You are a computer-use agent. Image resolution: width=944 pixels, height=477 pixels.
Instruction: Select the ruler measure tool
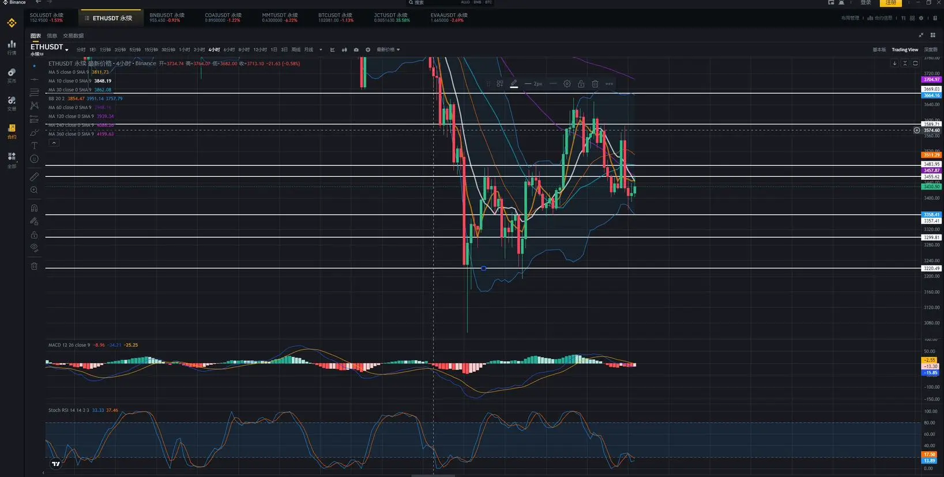tap(34, 176)
